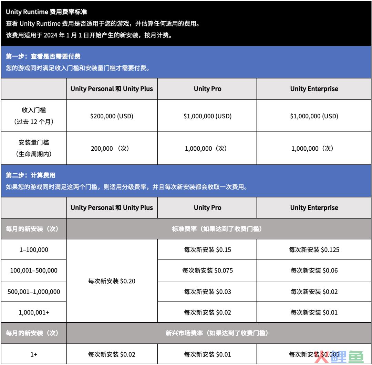Click Unity Enterprise's "$1,000,000 (USD)" income threshold
Viewport: 372px width, 365px height.
(314, 116)
